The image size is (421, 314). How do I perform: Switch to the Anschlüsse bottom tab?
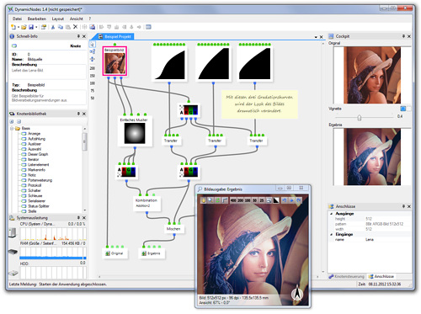click(381, 276)
